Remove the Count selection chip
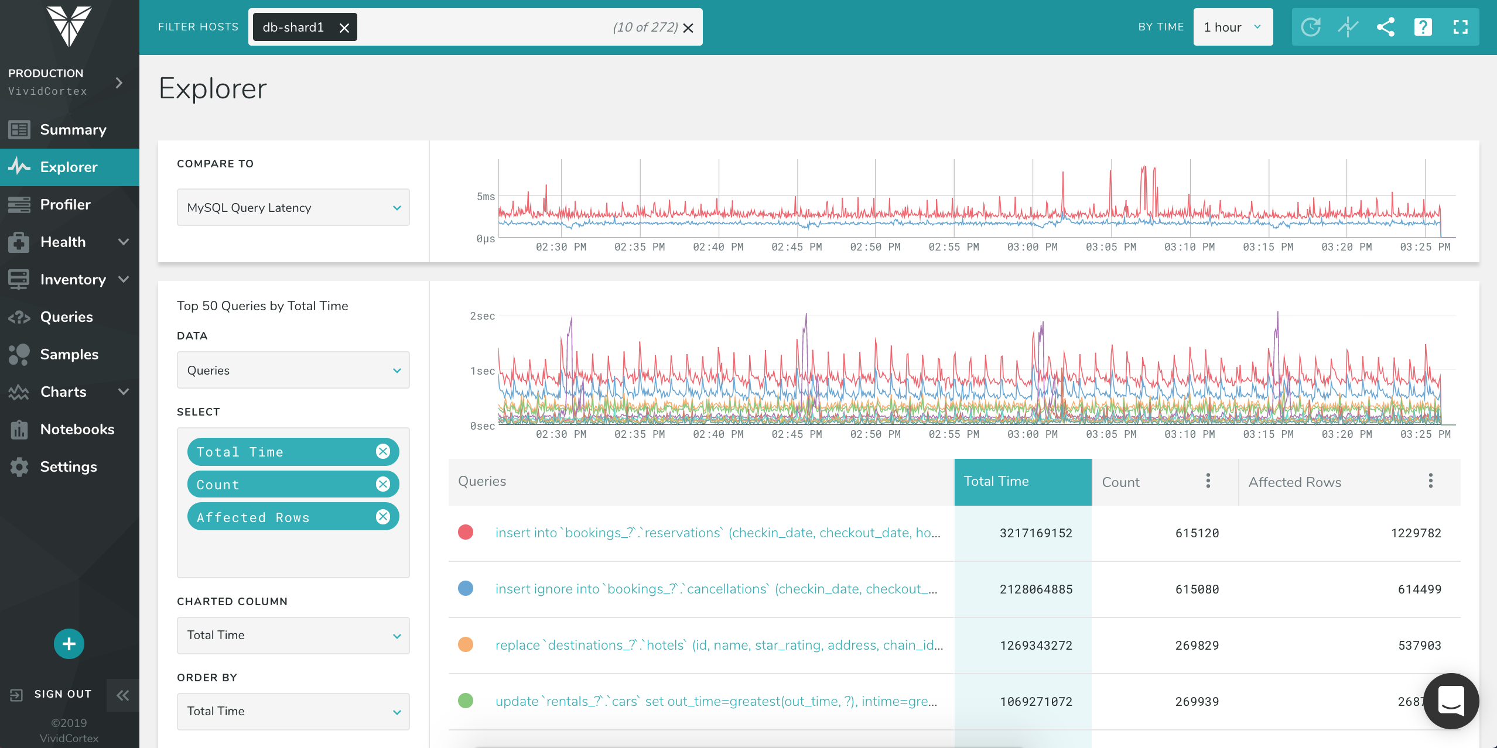This screenshot has height=748, width=1497. point(383,484)
